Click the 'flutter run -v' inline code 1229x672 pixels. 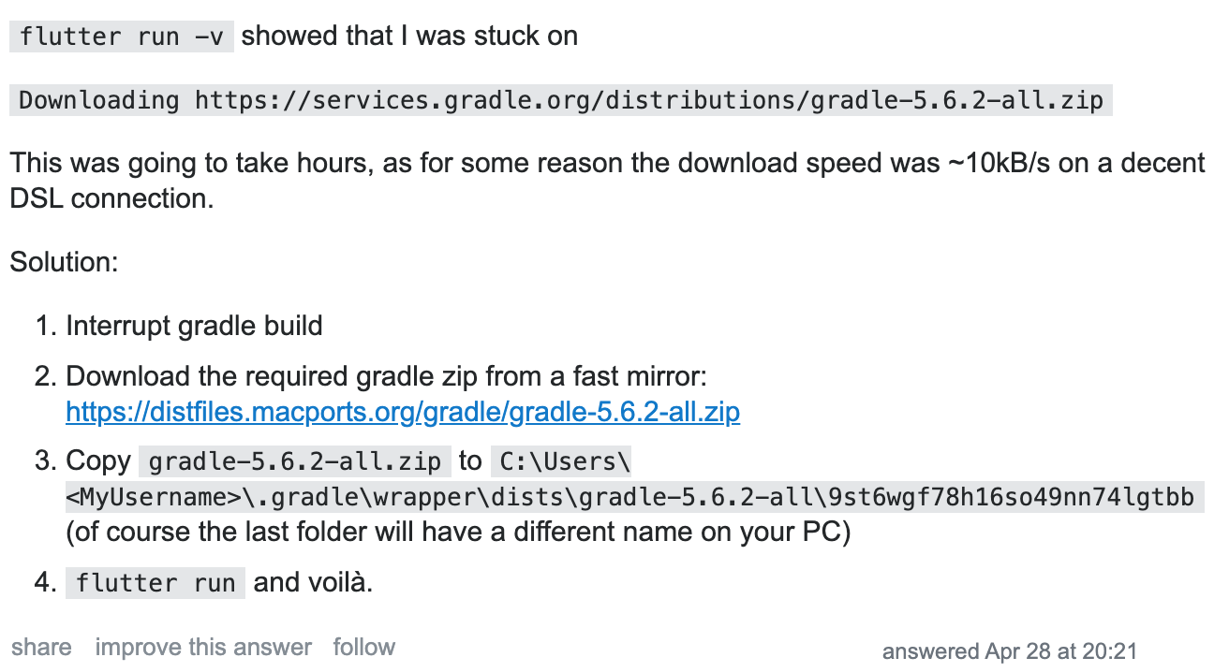122,37
